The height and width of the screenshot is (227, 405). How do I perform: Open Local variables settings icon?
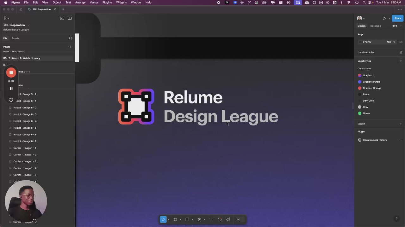(401, 52)
